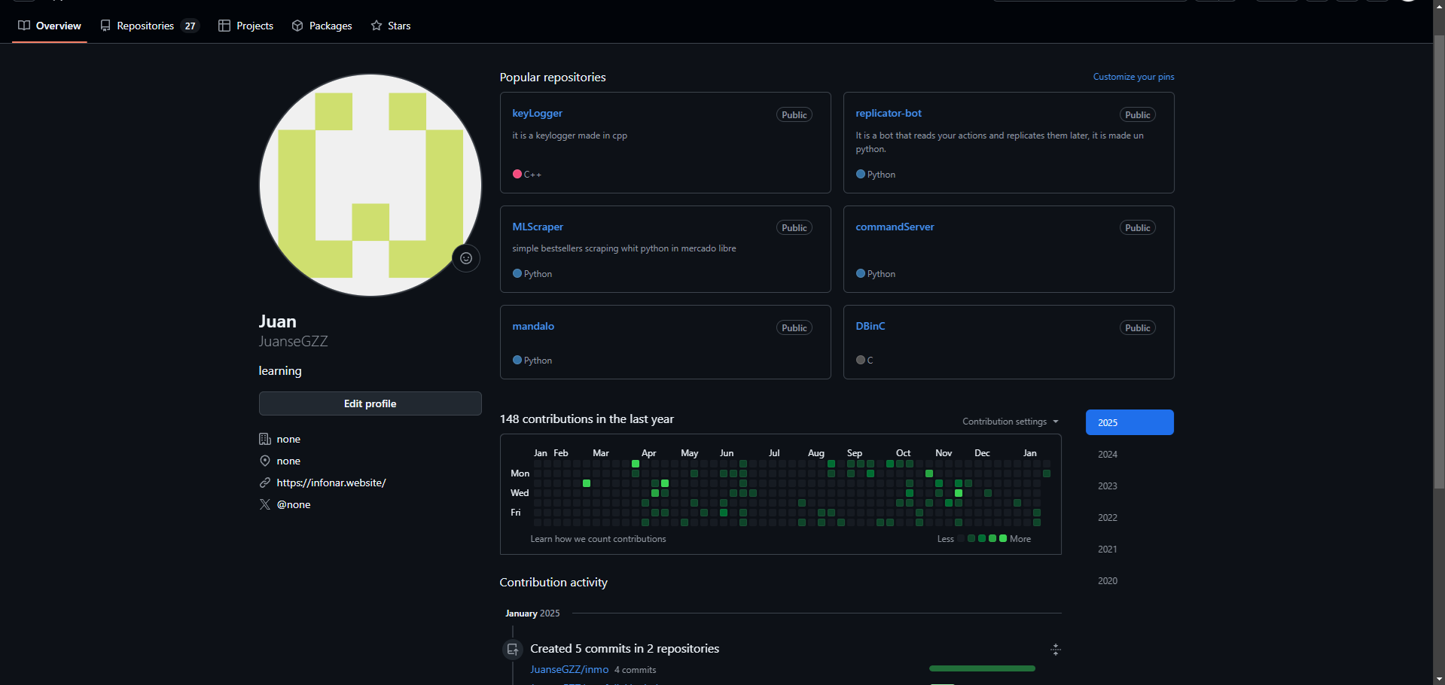Click the Repositories repo icon

[105, 26]
